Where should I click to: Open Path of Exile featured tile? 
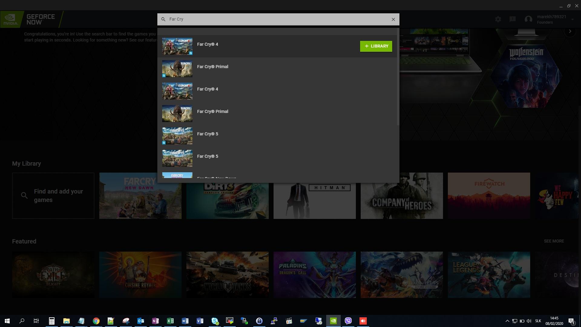[x=53, y=275]
